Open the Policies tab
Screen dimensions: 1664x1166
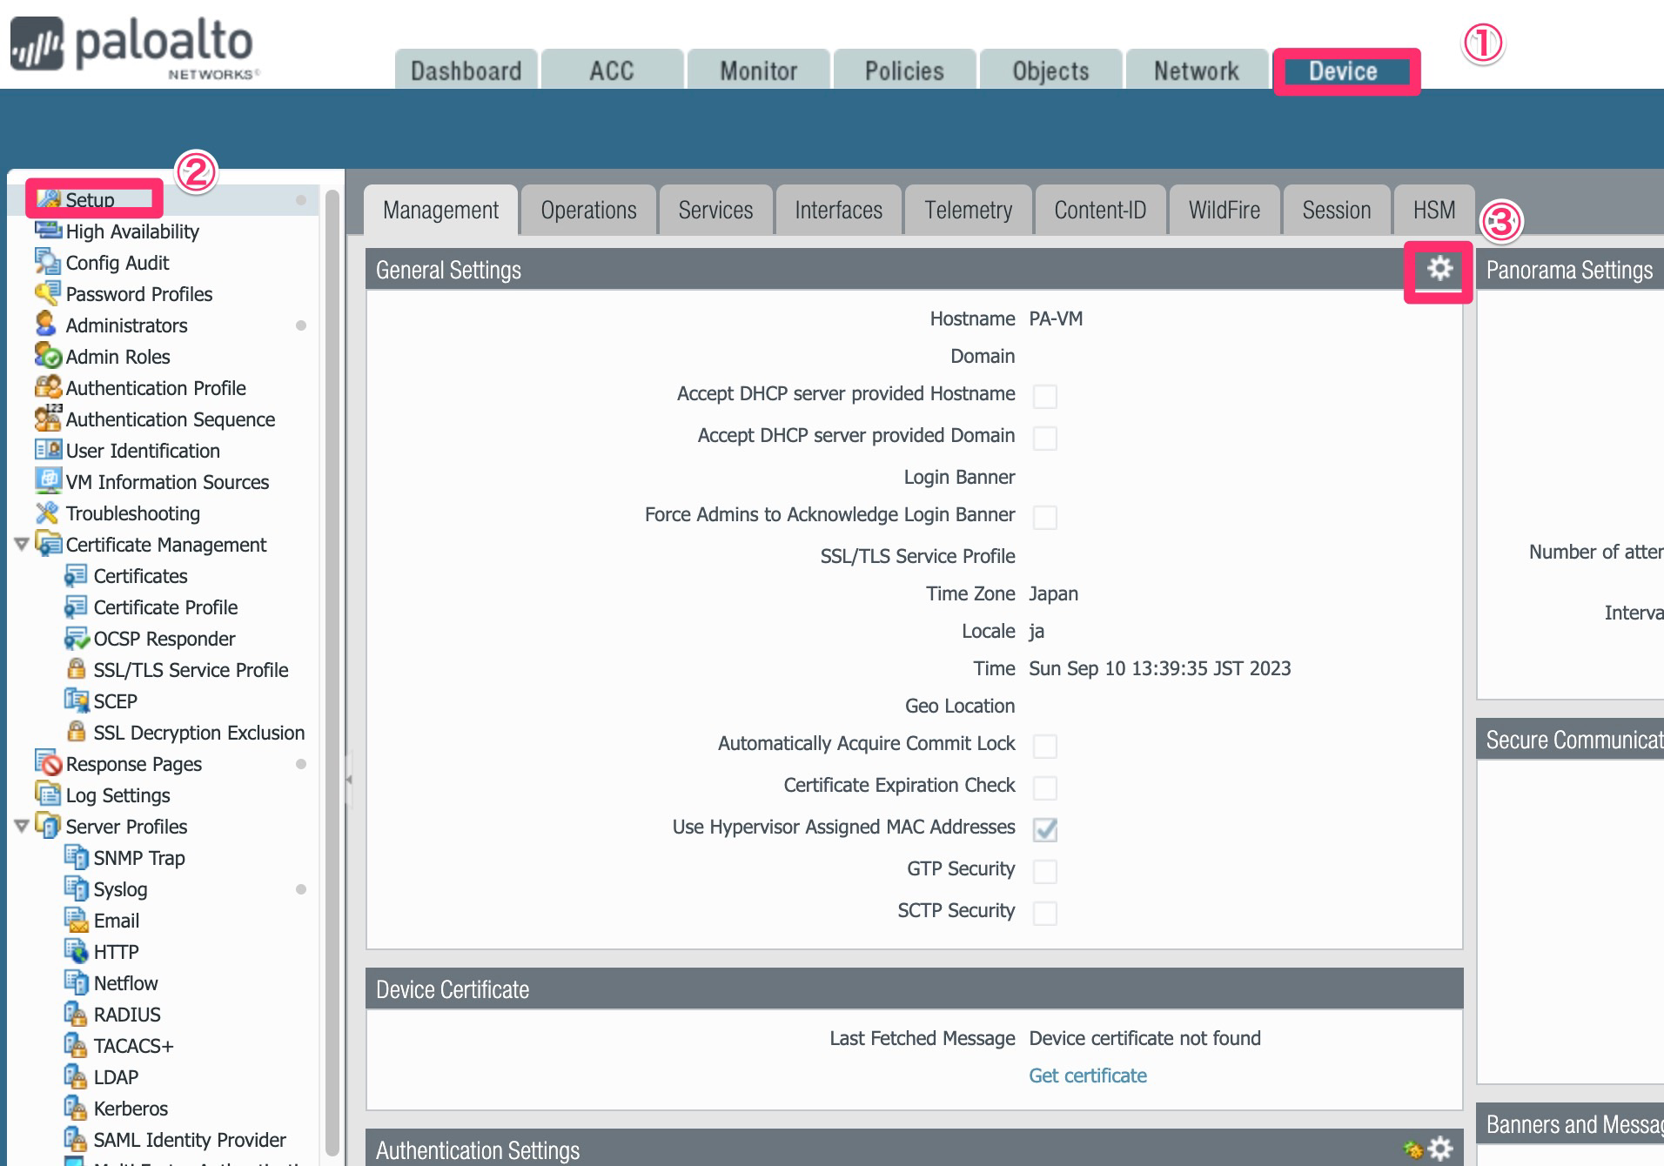click(x=903, y=70)
